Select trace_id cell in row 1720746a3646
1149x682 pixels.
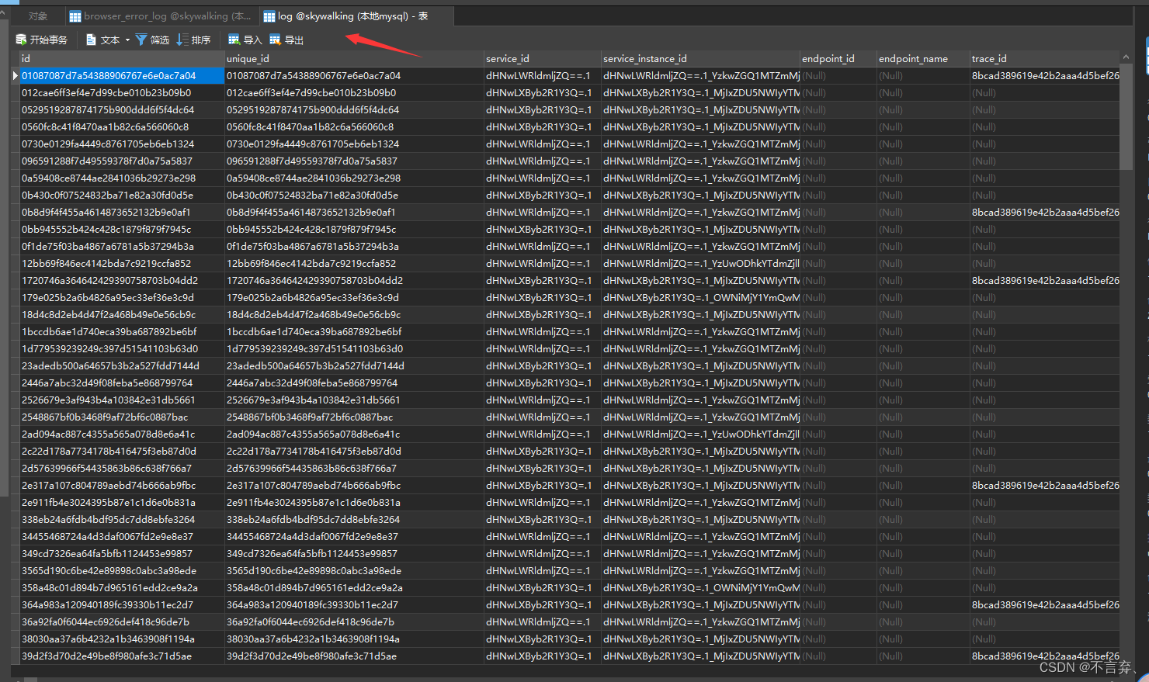point(1045,281)
